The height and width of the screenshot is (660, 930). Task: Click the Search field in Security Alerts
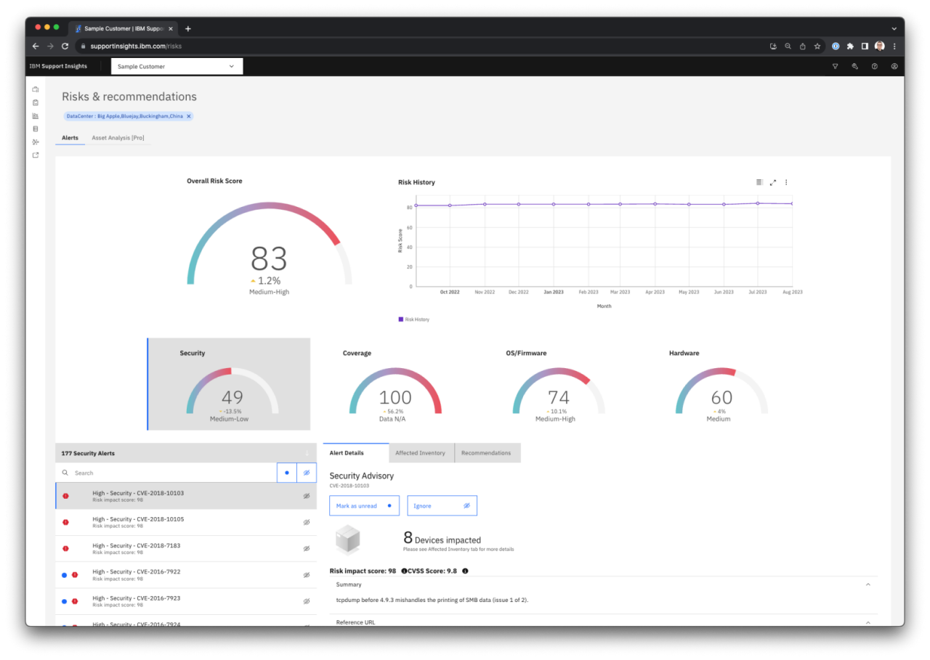tap(166, 473)
